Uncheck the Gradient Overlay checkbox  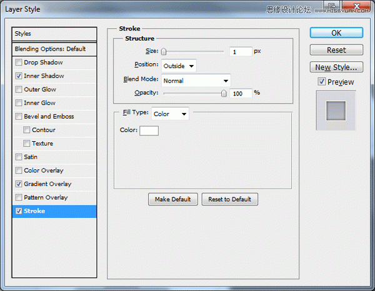[18, 184]
